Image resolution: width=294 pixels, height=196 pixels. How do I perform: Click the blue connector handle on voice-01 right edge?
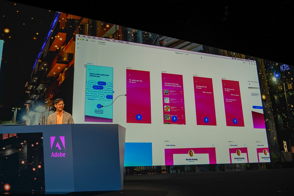pyautogui.click(x=114, y=92)
